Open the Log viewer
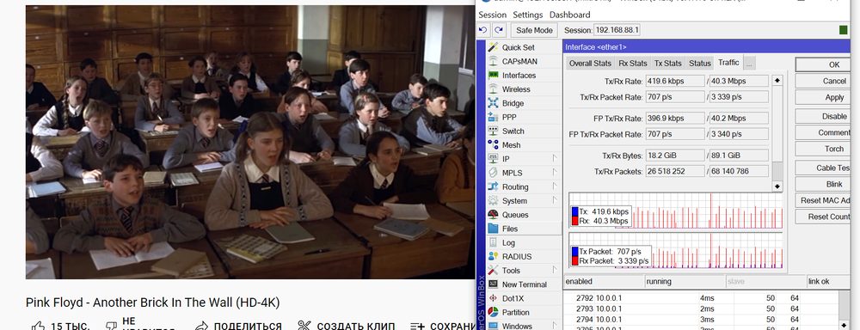 pos(508,242)
